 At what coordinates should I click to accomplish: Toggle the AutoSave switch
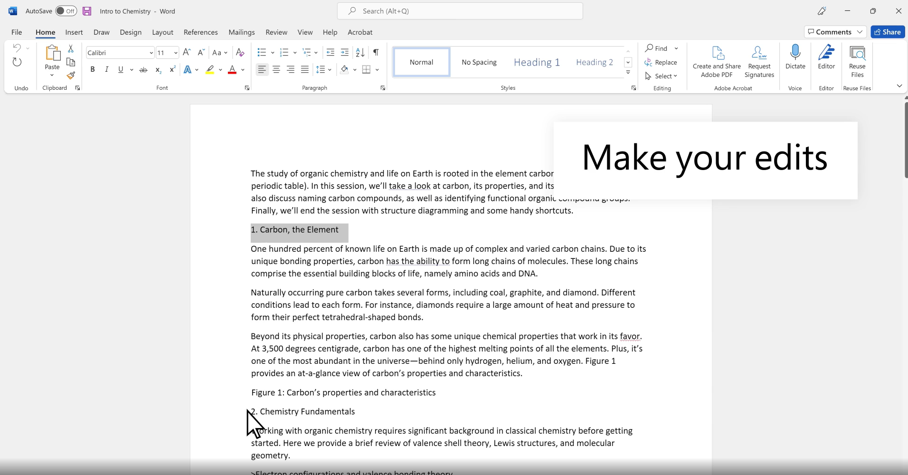pos(66,11)
